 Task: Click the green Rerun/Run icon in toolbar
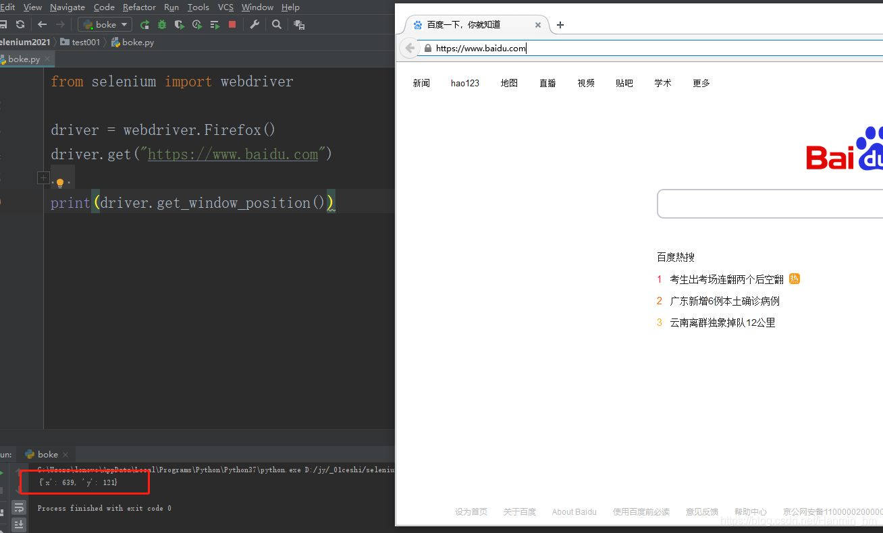[144, 24]
